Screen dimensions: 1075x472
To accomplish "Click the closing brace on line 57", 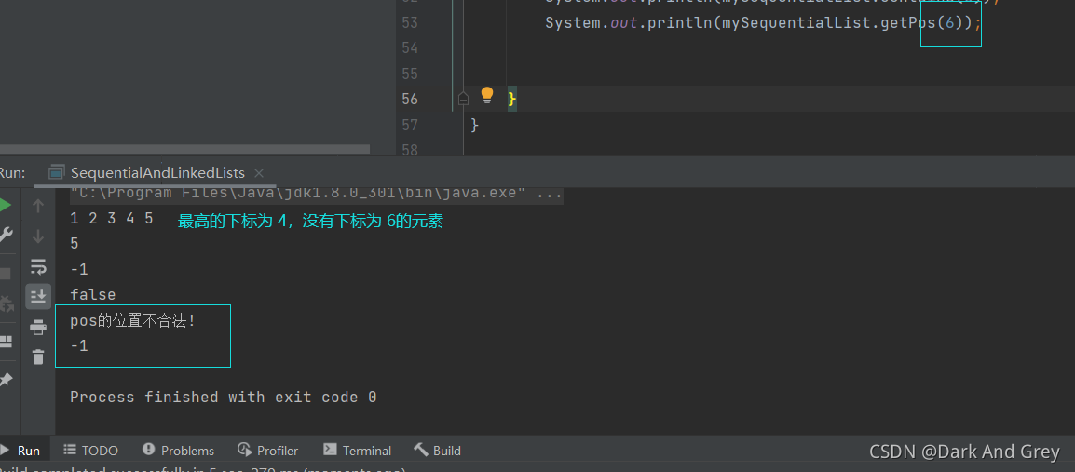I will coord(475,125).
